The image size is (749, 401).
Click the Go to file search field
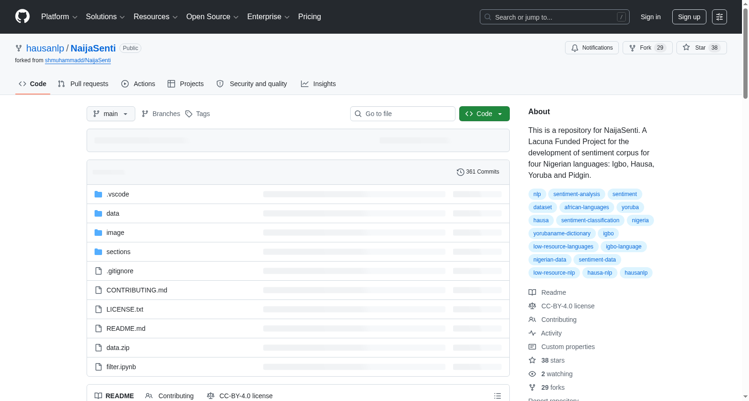coord(403,114)
